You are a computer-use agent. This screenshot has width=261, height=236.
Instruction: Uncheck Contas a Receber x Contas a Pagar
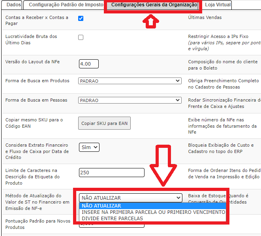[81, 18]
